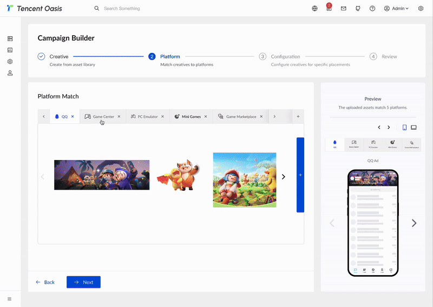The width and height of the screenshot is (433, 307).
Task: Add a new platform tab
Action: 298,117
